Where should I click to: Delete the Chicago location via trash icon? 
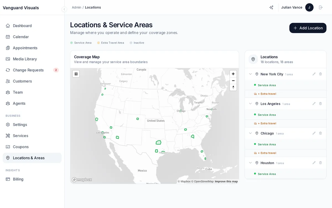[x=320, y=133]
